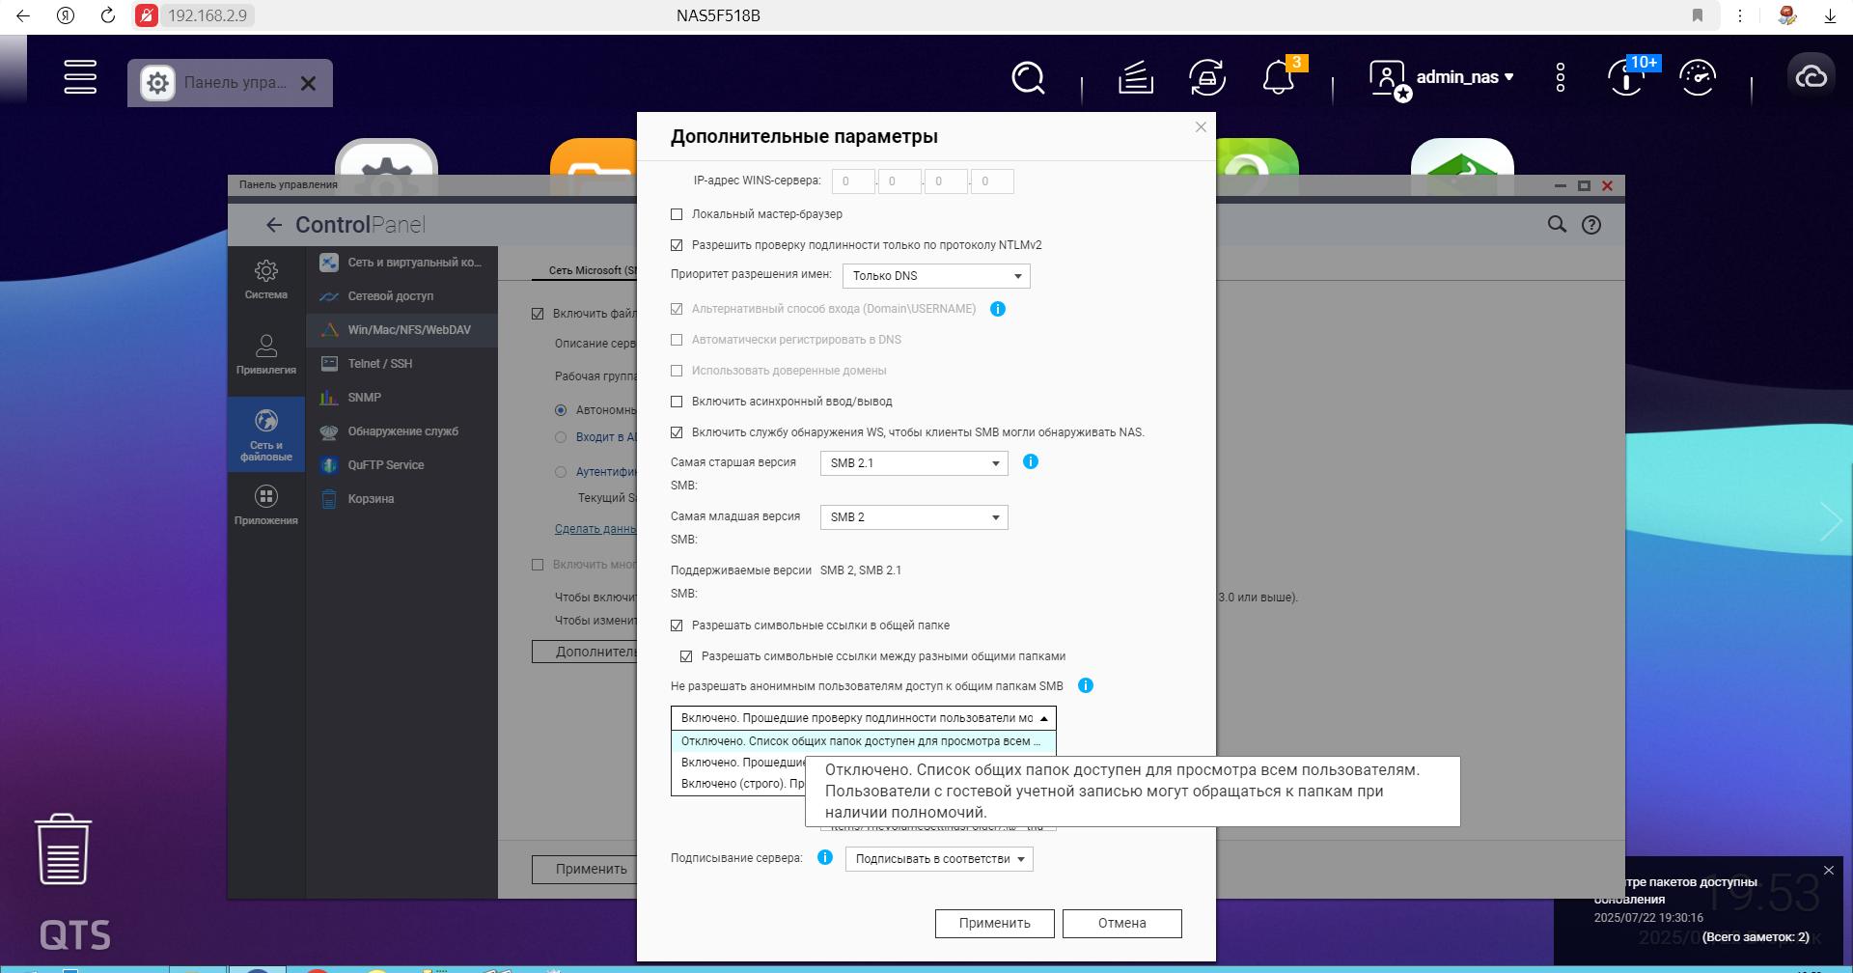Select the Включено (строго) option
The image size is (1853, 973).
739,784
